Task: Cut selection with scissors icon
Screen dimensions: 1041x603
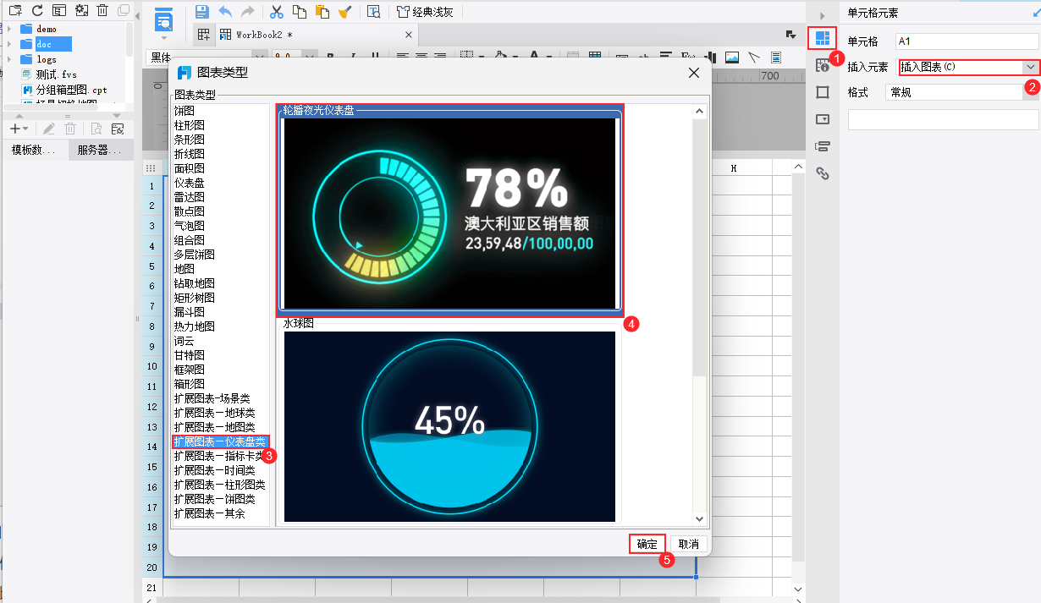Action: pos(276,12)
